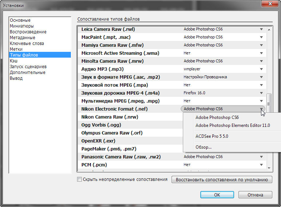The width and height of the screenshot is (281, 207).
Task: Click the MacPaint (.mpt, .mac) label
Action: pos(106,37)
